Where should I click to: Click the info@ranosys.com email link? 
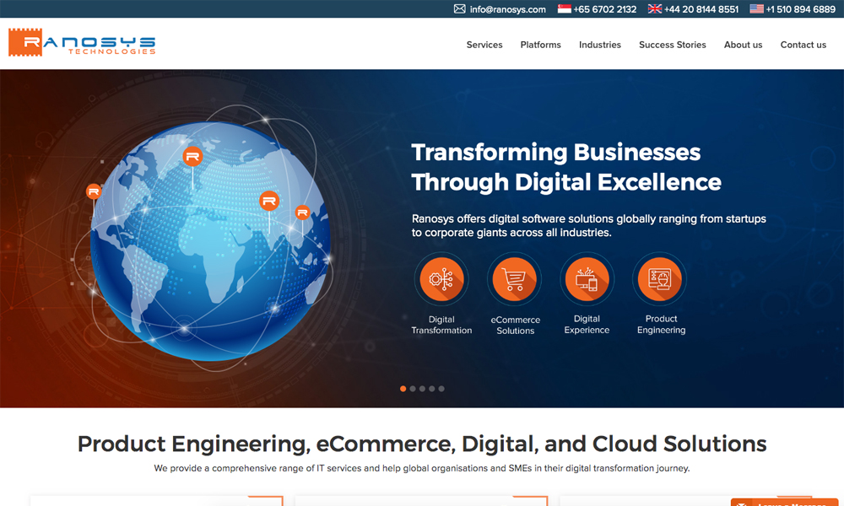(508, 9)
